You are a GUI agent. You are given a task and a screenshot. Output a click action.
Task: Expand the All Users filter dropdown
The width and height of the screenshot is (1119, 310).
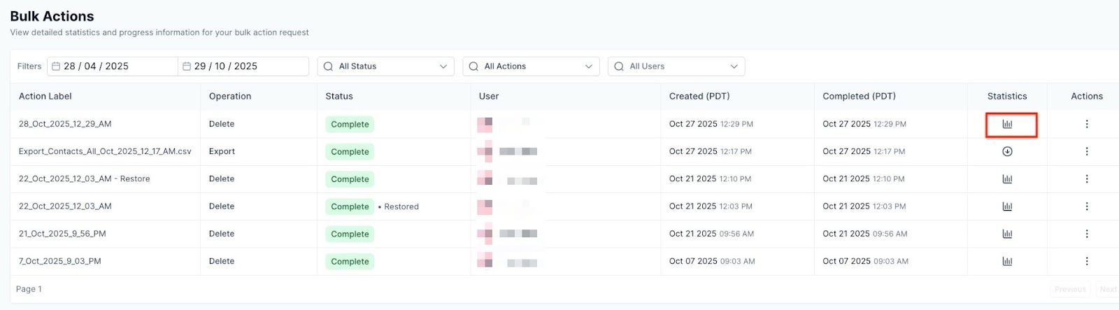[x=676, y=66]
